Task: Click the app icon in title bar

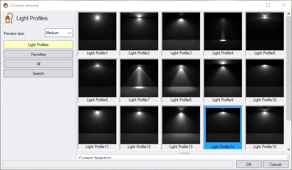Action: click(6, 5)
